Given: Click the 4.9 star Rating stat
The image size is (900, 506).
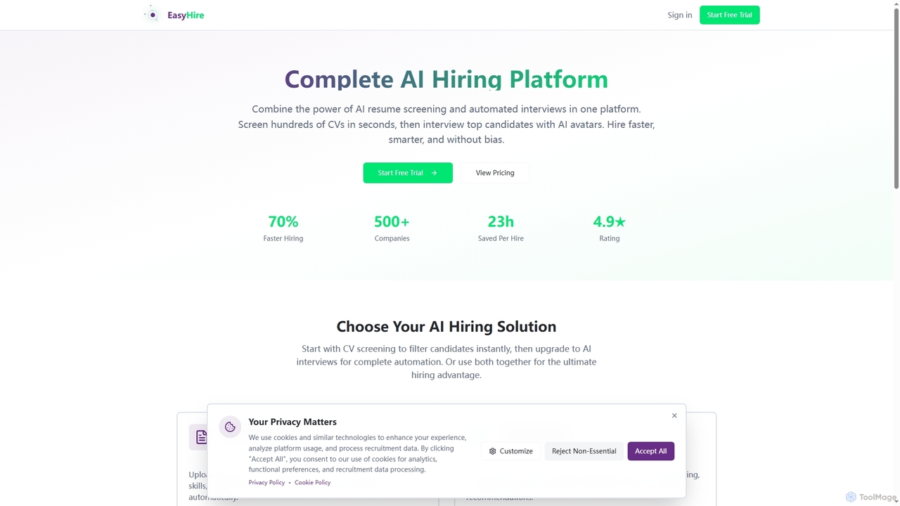Looking at the screenshot, I should point(610,228).
